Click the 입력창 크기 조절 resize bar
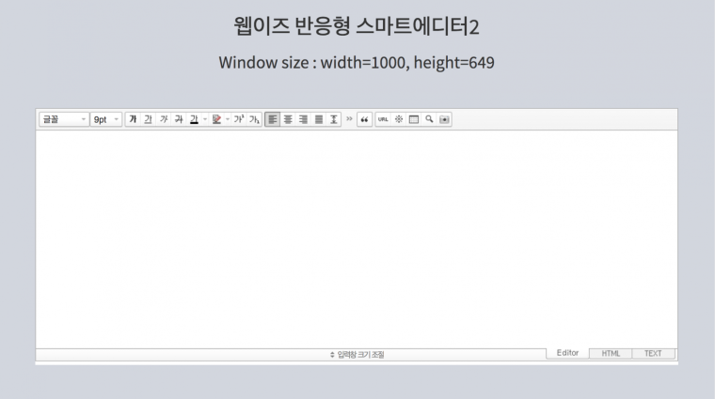 pyautogui.click(x=357, y=355)
